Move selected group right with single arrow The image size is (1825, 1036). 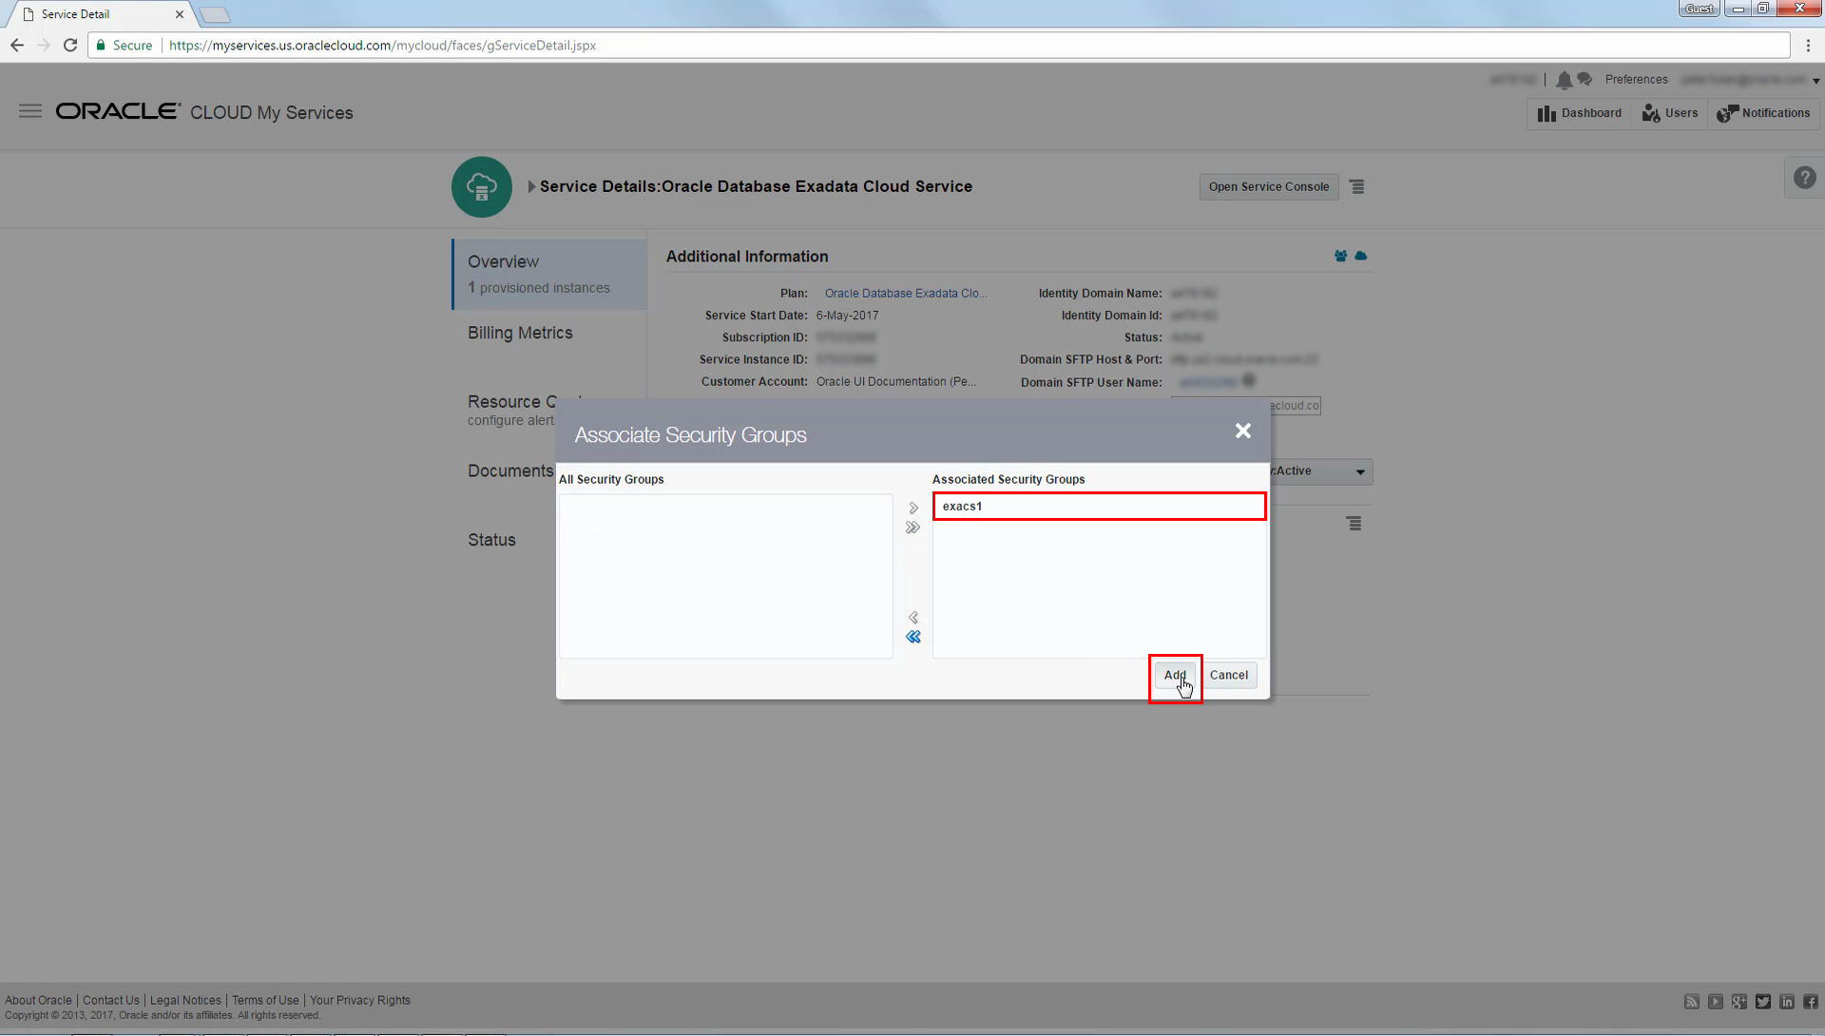(x=913, y=508)
